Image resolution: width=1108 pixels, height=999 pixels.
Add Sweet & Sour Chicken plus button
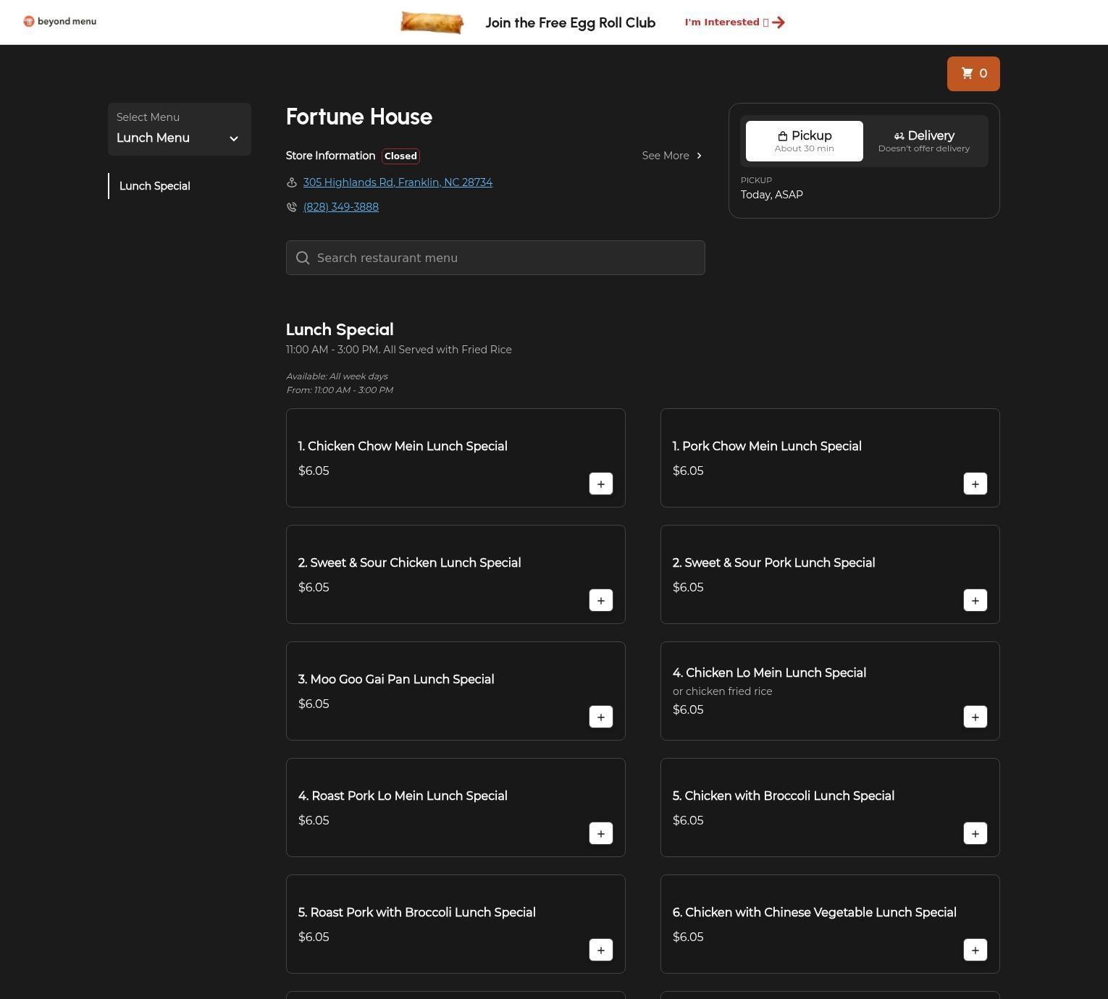point(600,601)
